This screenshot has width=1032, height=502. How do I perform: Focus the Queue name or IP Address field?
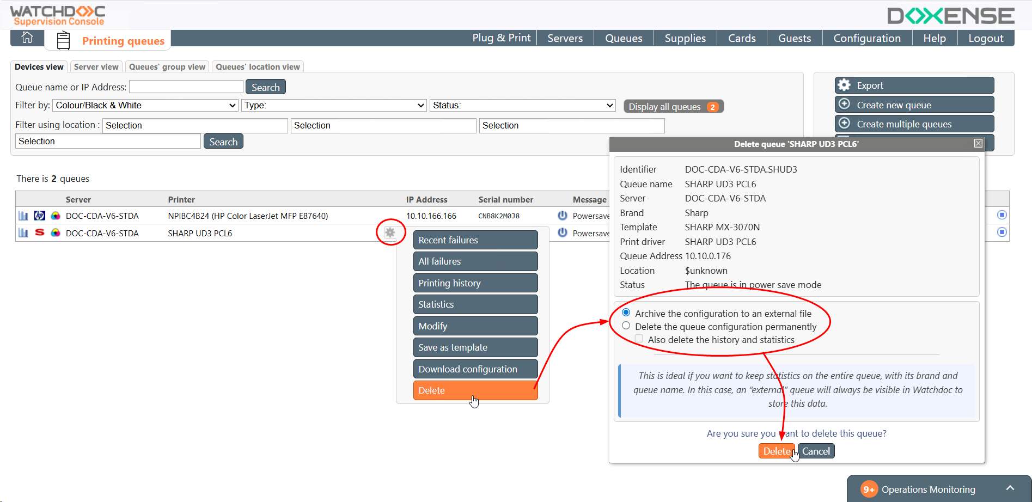point(186,87)
